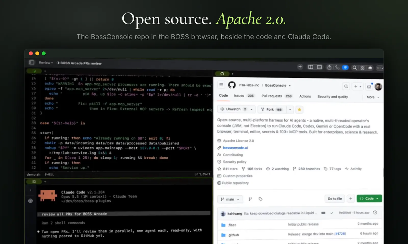
Task: Expand the More repository tabs menu
Action: coord(373,97)
